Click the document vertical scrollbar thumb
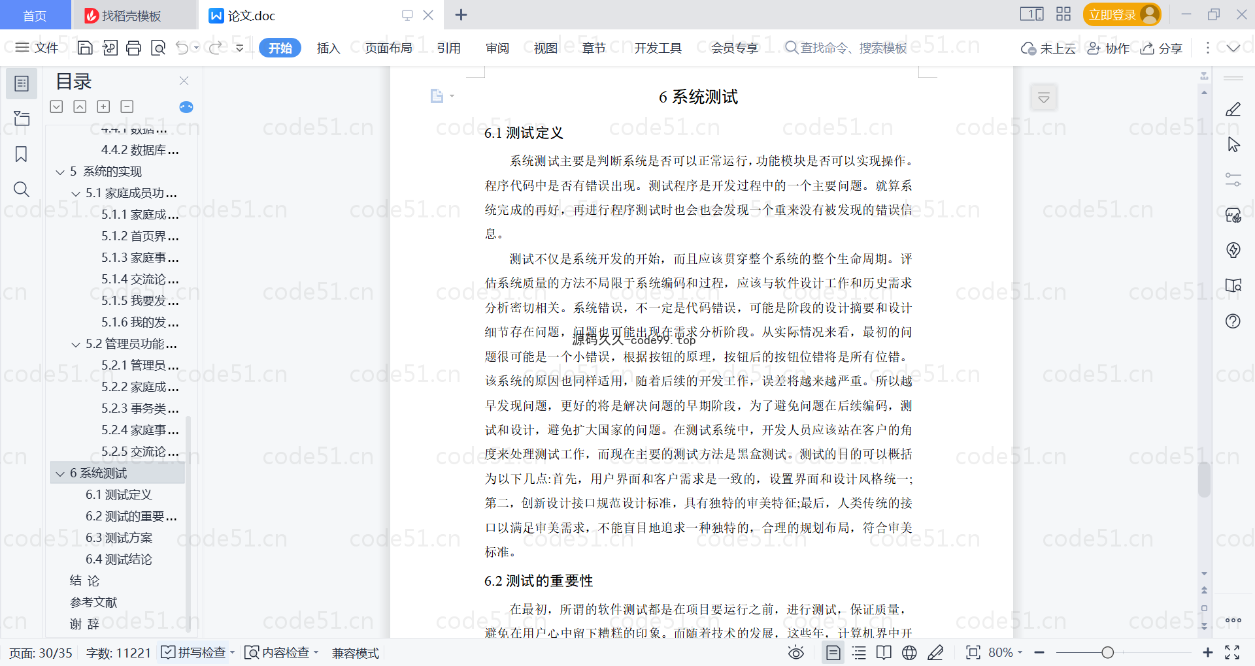1255x666 pixels. pyautogui.click(x=1204, y=480)
